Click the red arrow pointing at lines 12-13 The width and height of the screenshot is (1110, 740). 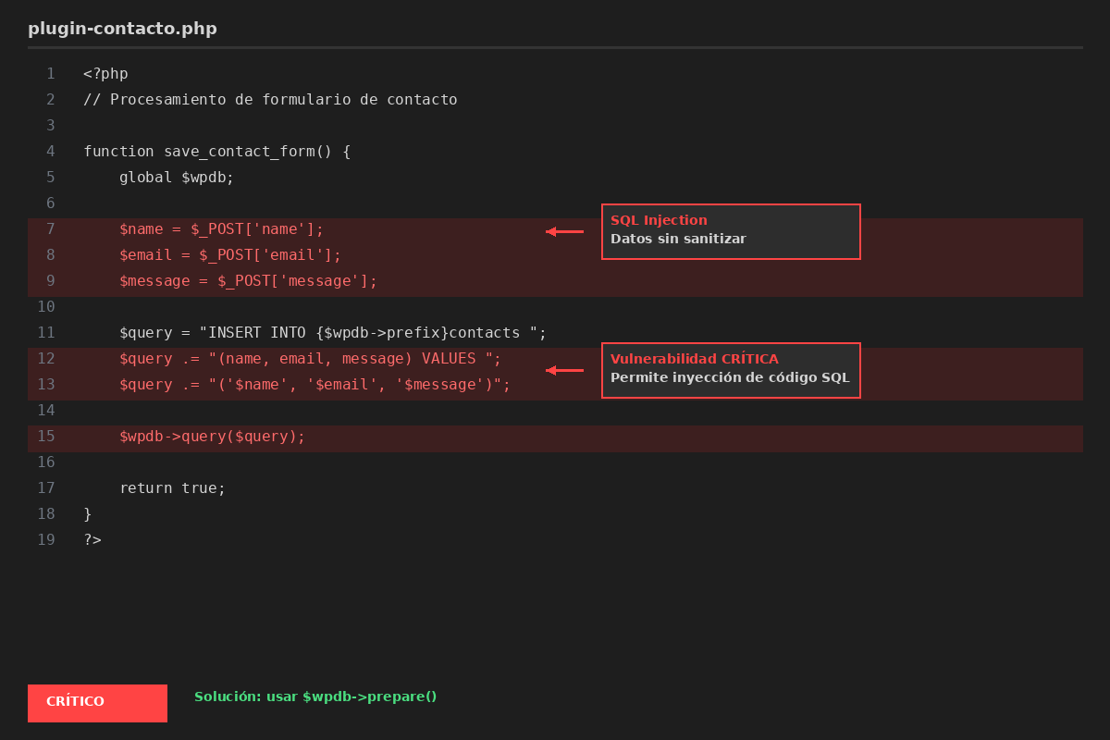[564, 370]
